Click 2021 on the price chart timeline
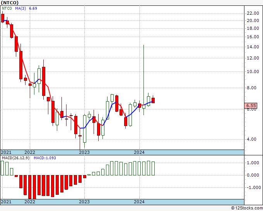The width and height of the screenshot is (263, 211). [6, 152]
